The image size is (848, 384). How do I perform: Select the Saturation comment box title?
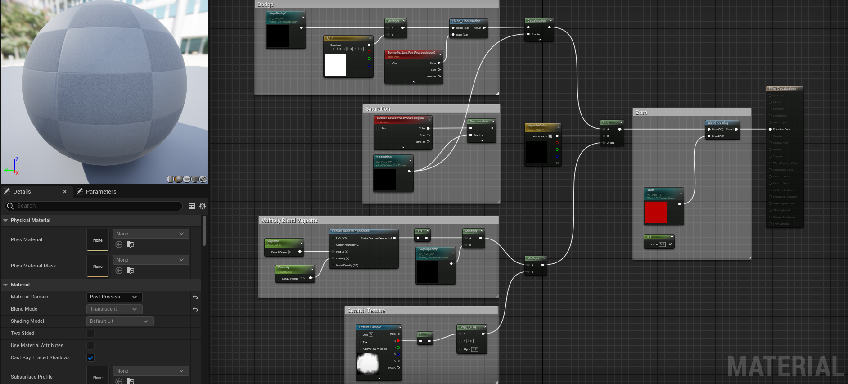click(378, 109)
